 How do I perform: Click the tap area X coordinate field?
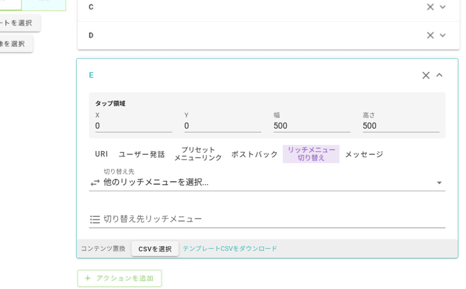(133, 125)
